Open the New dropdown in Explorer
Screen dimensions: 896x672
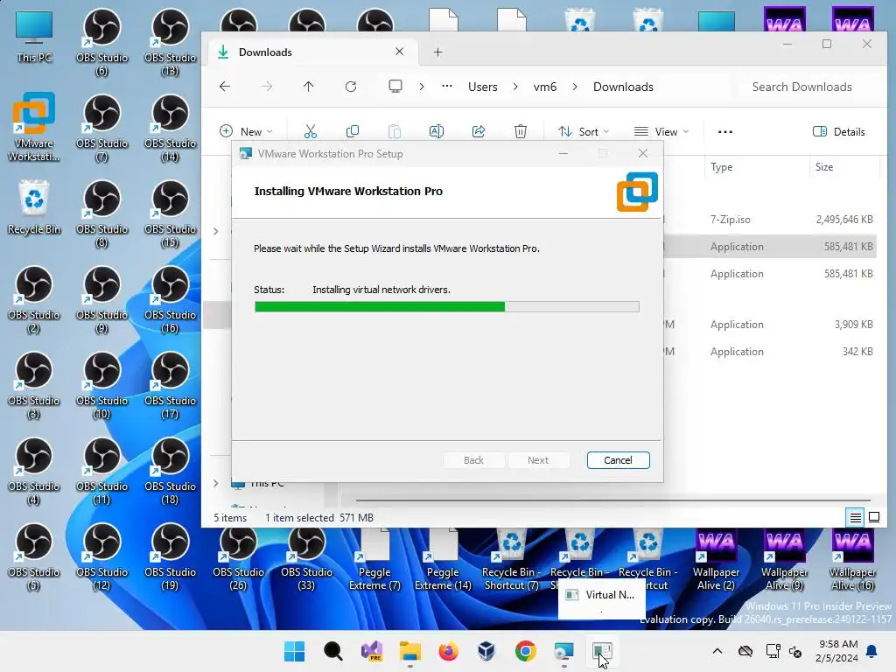246,131
